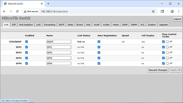183x103 pixels.
Task: Open the SNMP tab
Action: point(134,25)
